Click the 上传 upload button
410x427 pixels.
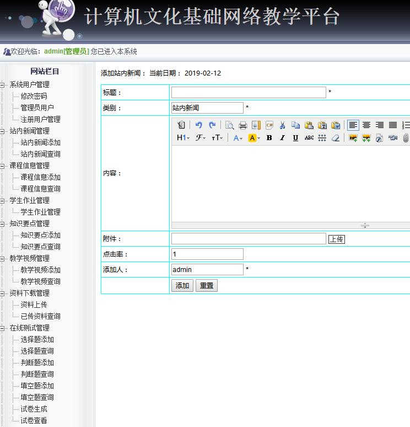[336, 239]
